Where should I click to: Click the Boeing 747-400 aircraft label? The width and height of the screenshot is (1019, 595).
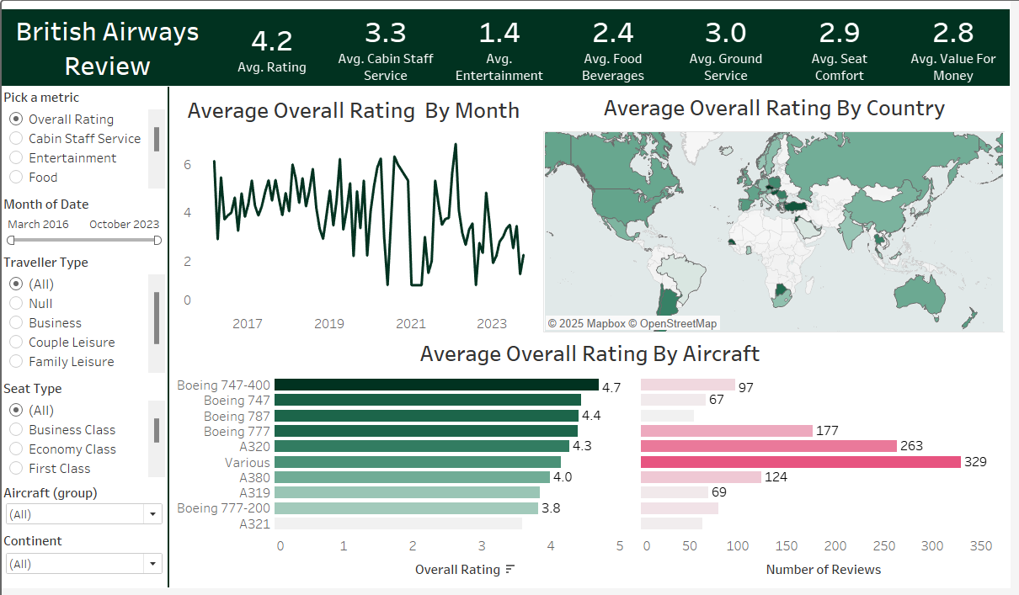click(x=224, y=385)
